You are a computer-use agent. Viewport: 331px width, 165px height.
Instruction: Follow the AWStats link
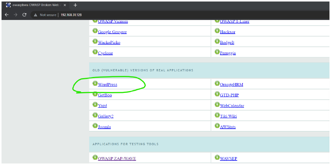coord(228,127)
